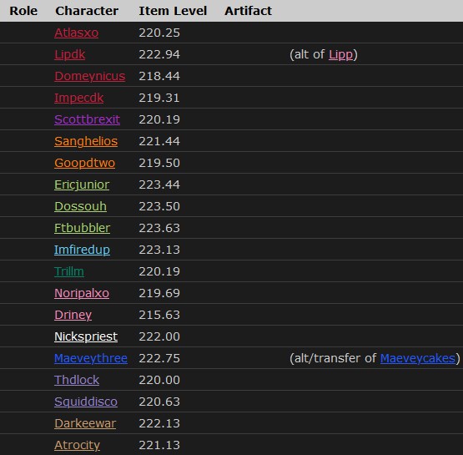Sort by the Item Level column header

173,11
